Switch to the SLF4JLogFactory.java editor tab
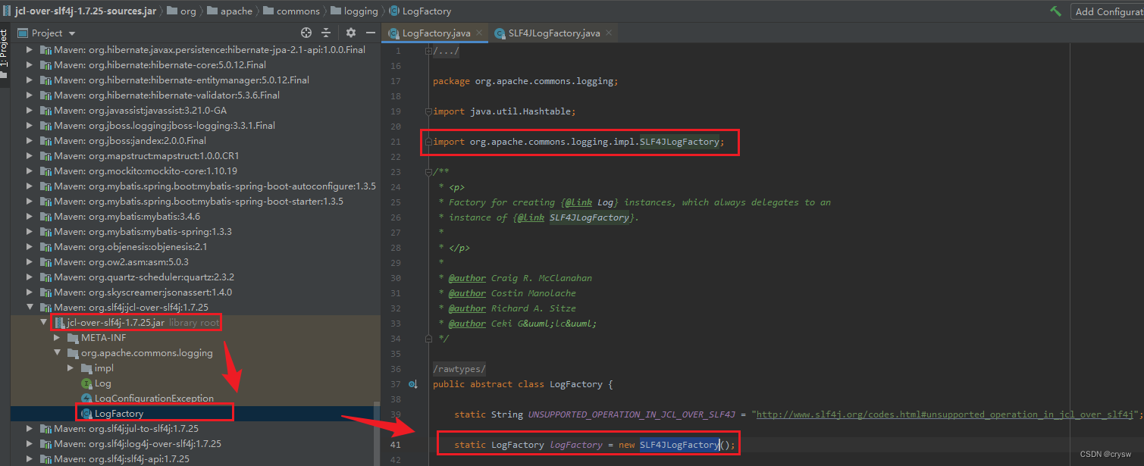 coord(554,33)
